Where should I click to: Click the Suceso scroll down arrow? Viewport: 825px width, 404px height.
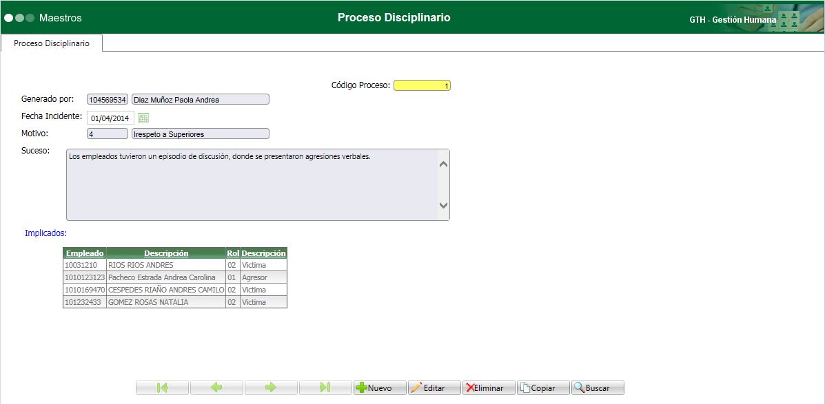click(x=444, y=205)
